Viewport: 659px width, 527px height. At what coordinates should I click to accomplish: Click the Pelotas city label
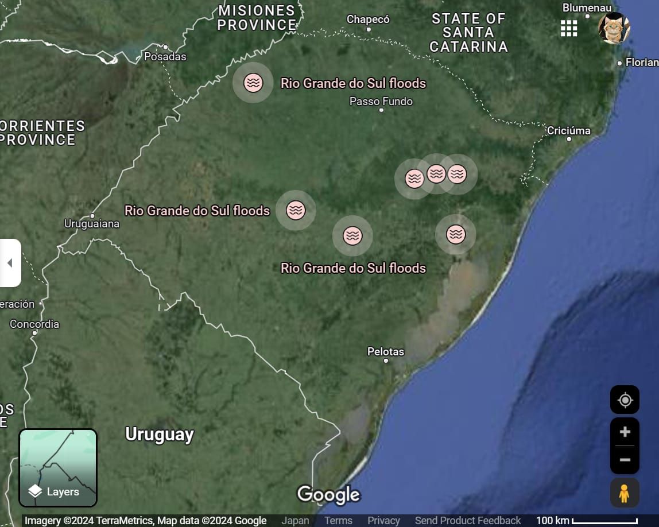coord(386,351)
